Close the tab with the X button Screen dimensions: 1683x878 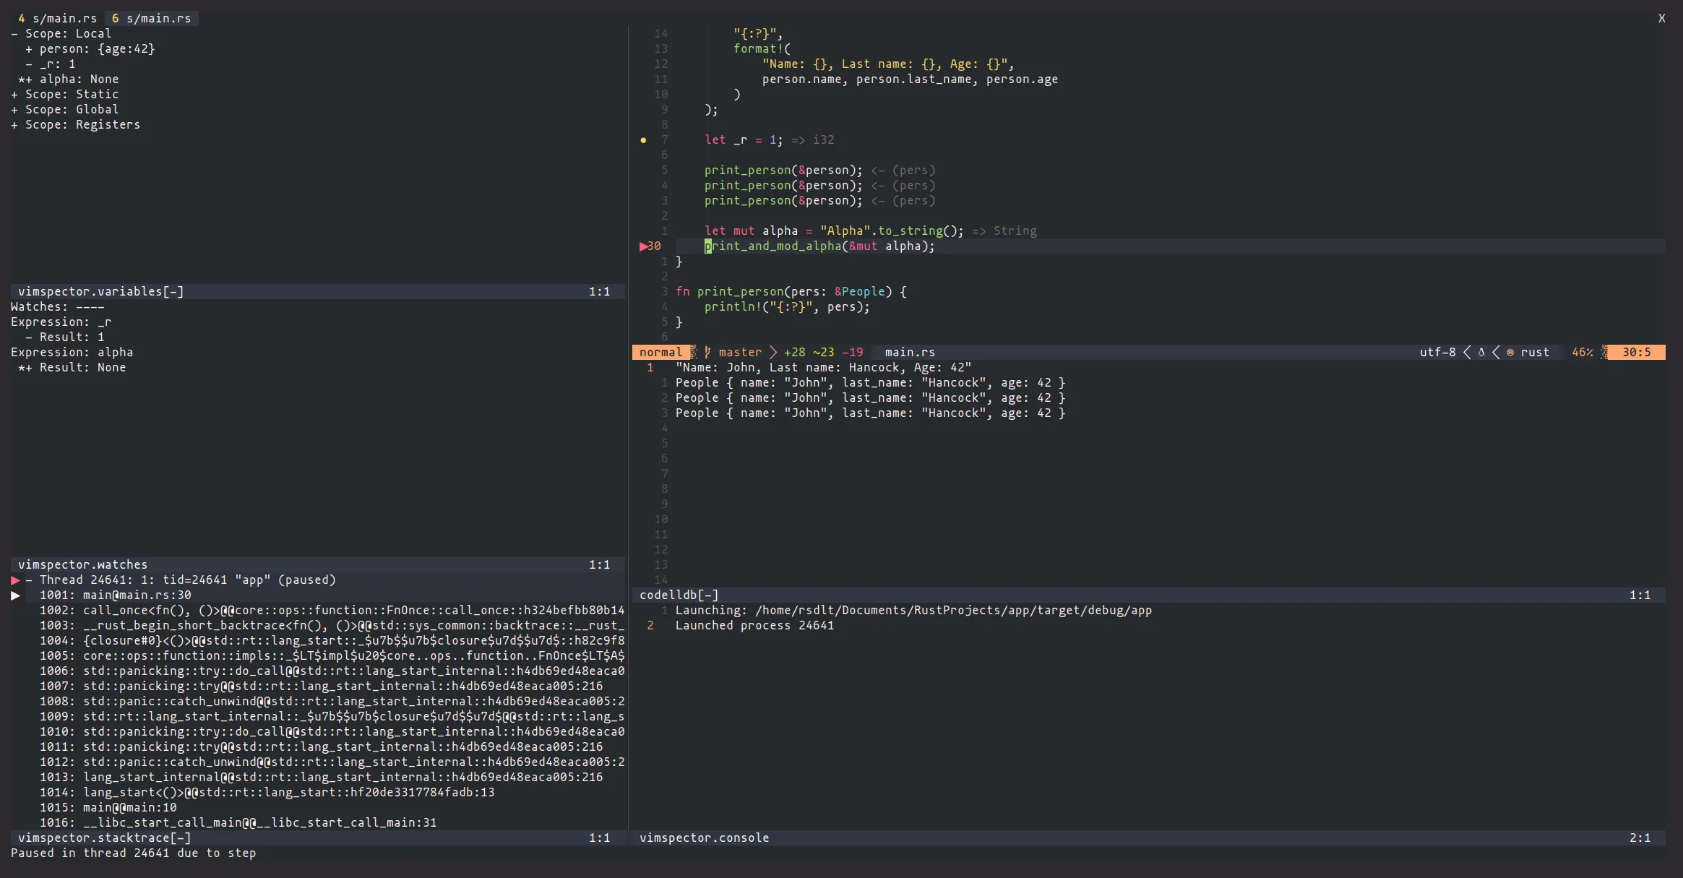click(1661, 18)
